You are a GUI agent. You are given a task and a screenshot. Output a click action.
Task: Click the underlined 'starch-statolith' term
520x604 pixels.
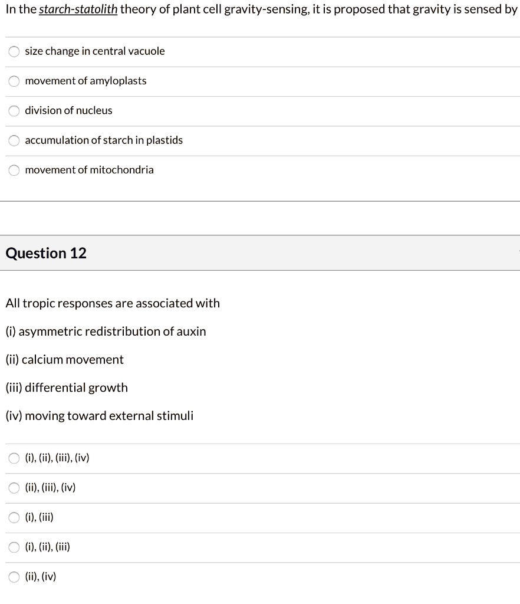[78, 10]
